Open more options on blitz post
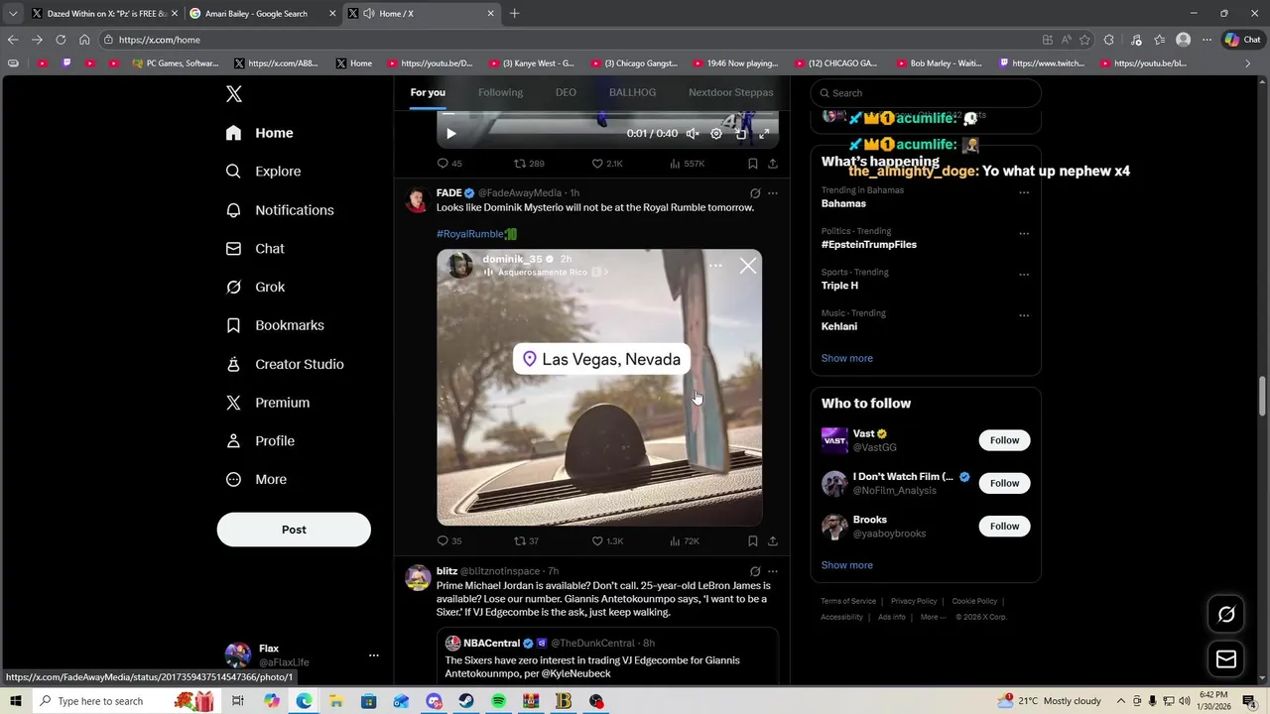 point(773,571)
